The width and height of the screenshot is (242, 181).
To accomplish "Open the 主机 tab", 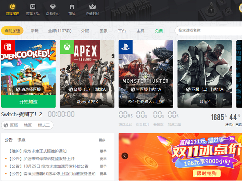I will coord(140,31).
